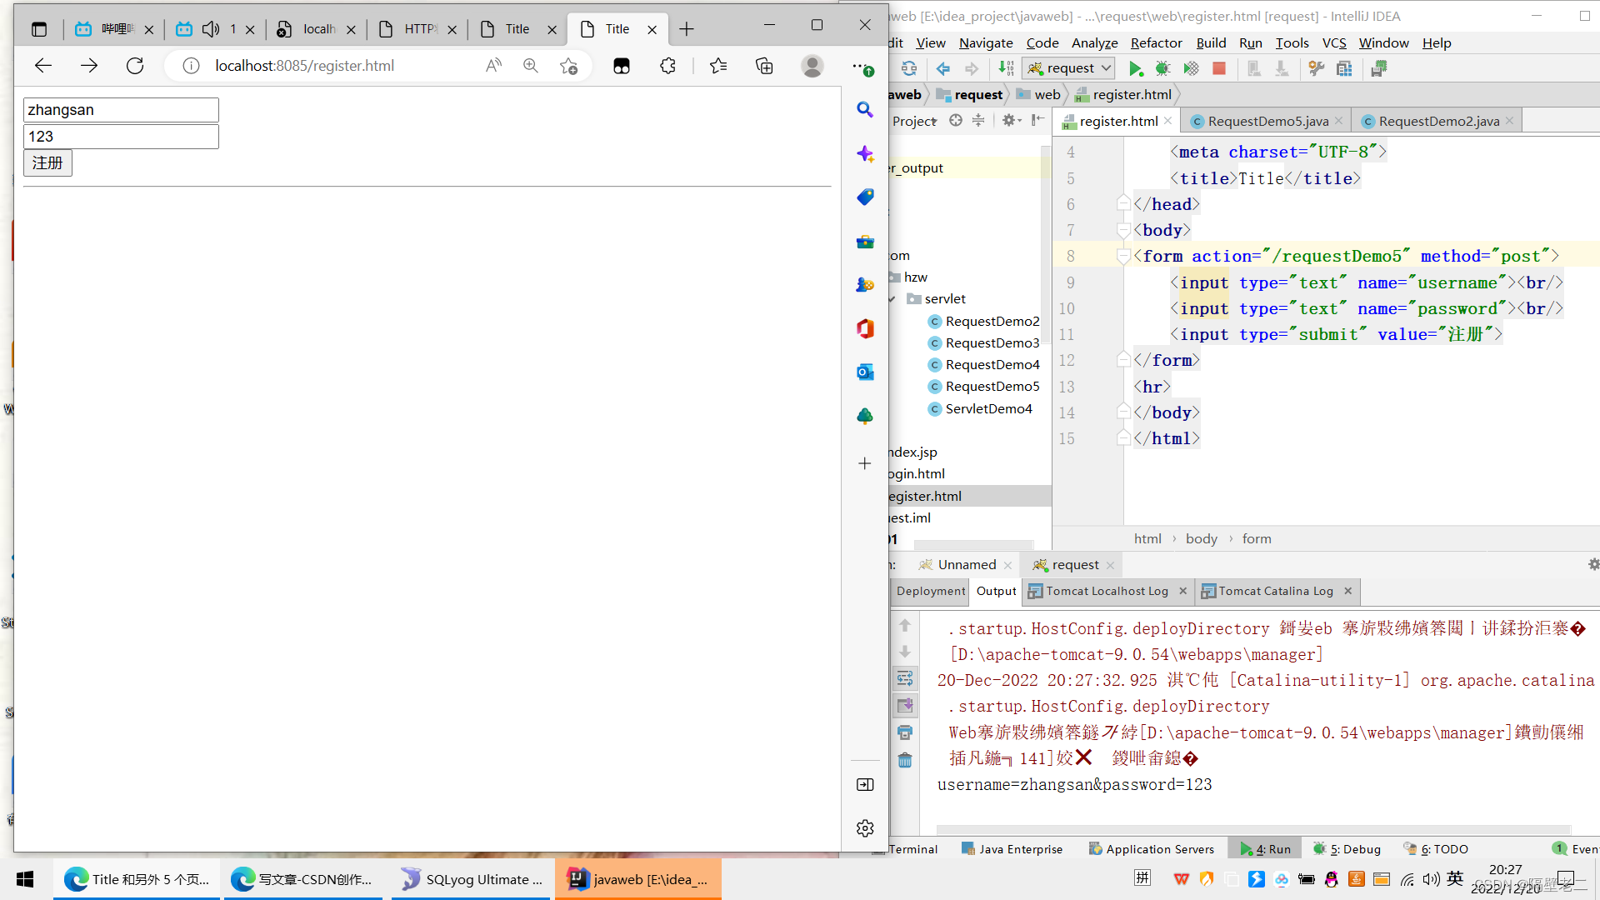Click the password field containing 123
Viewport: 1600px width, 900px height.
tap(121, 137)
